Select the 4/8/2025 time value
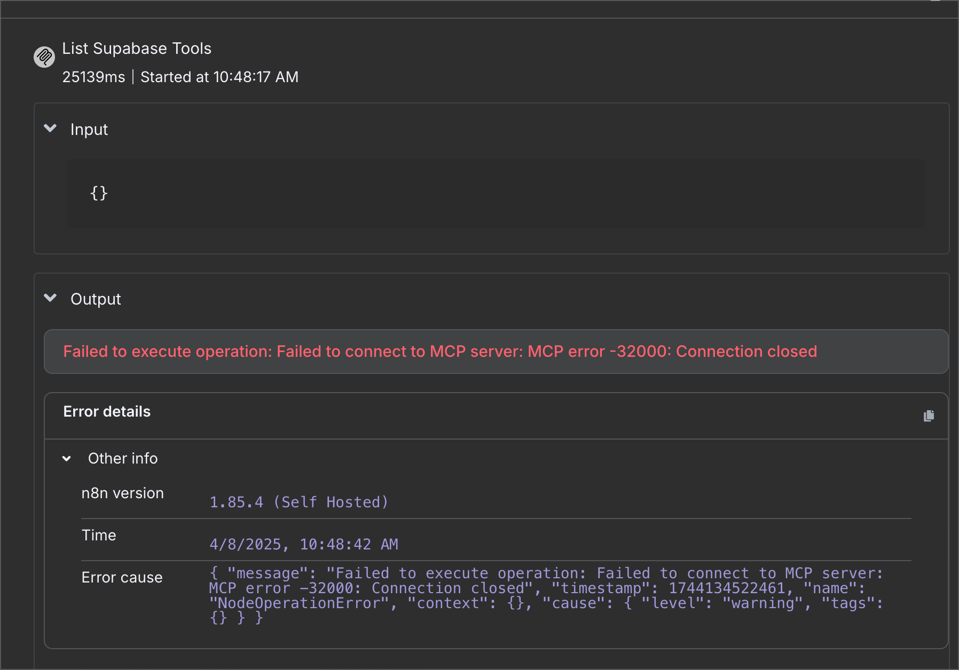Viewport: 959px width, 670px height. coord(304,544)
